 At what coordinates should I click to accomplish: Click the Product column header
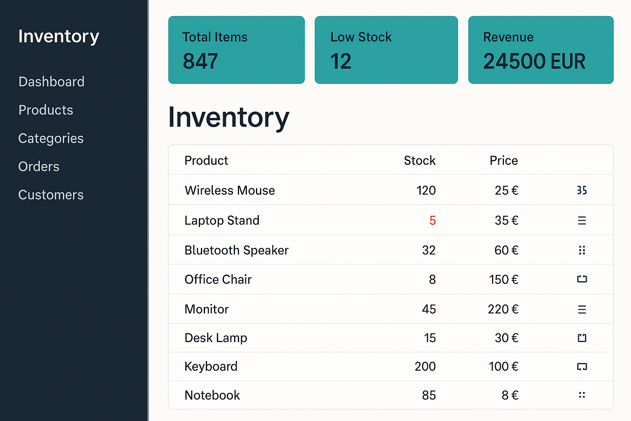[x=206, y=160]
